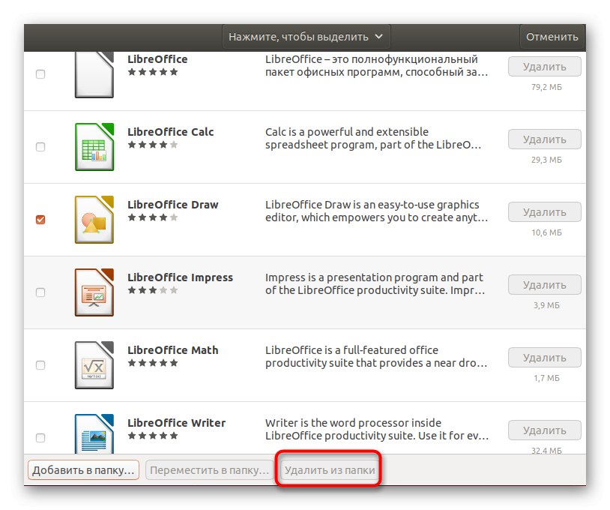The height and width of the screenshot is (510, 610).
Task: Click 'Удалить из папки' button
Action: (x=330, y=470)
